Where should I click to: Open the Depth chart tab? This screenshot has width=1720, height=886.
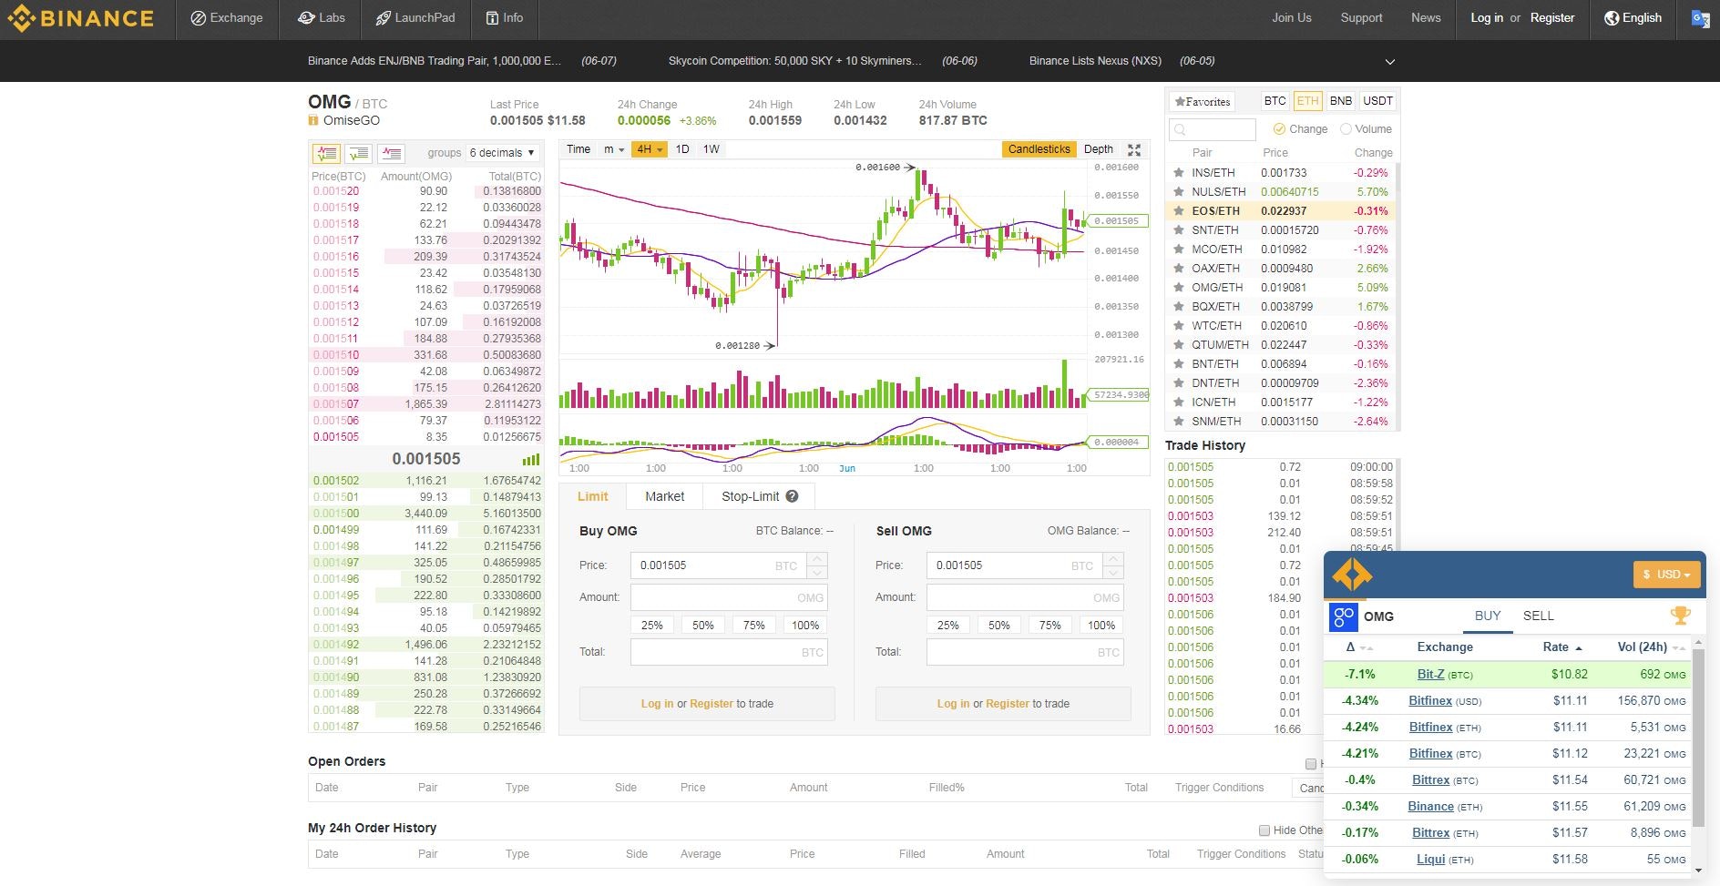click(1098, 148)
